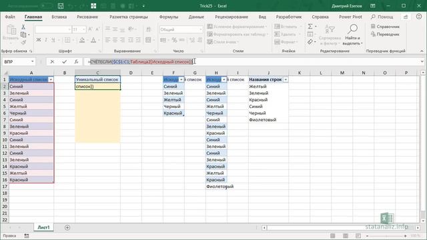Click the Wrap text icon
The height and width of the screenshot is (240, 427).
tap(149, 29)
